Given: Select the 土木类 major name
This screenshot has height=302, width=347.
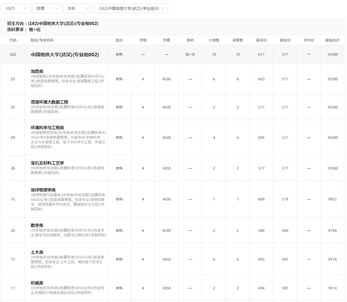Looking at the screenshot, I should click(37, 252).
